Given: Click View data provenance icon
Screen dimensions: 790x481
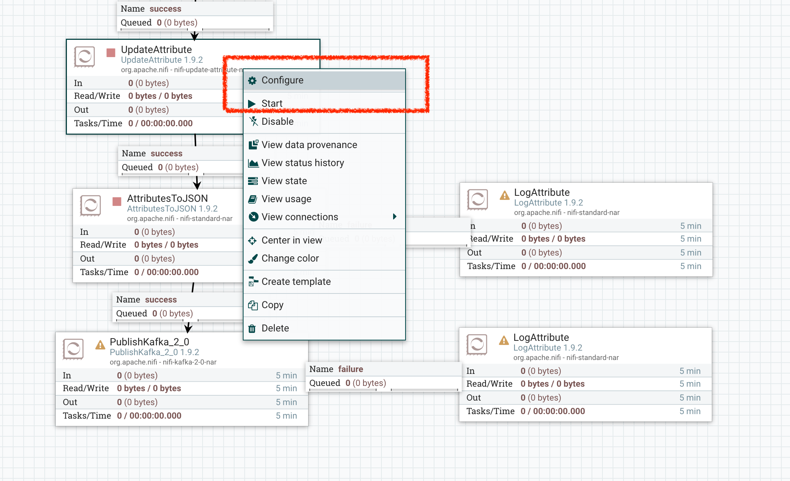Looking at the screenshot, I should point(253,145).
